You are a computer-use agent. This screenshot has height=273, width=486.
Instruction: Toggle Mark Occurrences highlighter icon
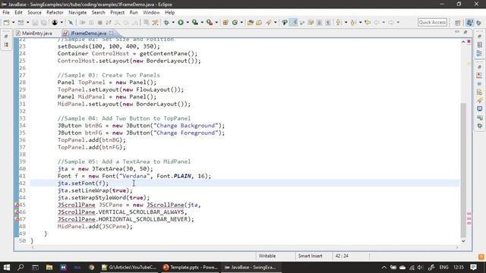[293, 22]
